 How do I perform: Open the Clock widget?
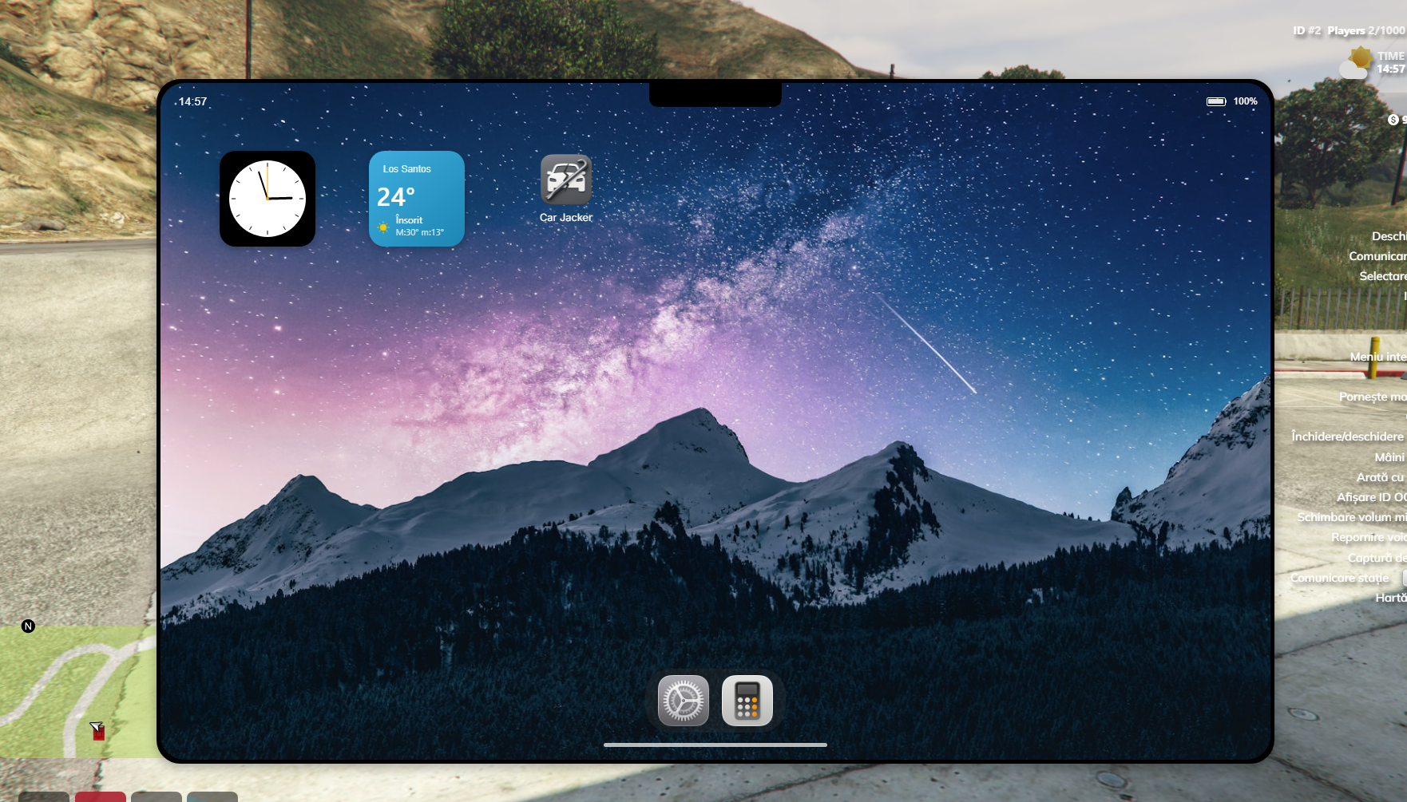(268, 198)
